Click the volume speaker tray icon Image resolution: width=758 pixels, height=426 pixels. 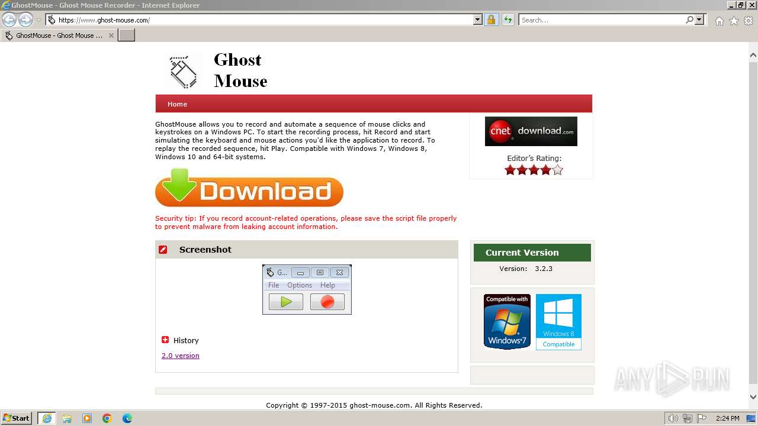click(673, 418)
